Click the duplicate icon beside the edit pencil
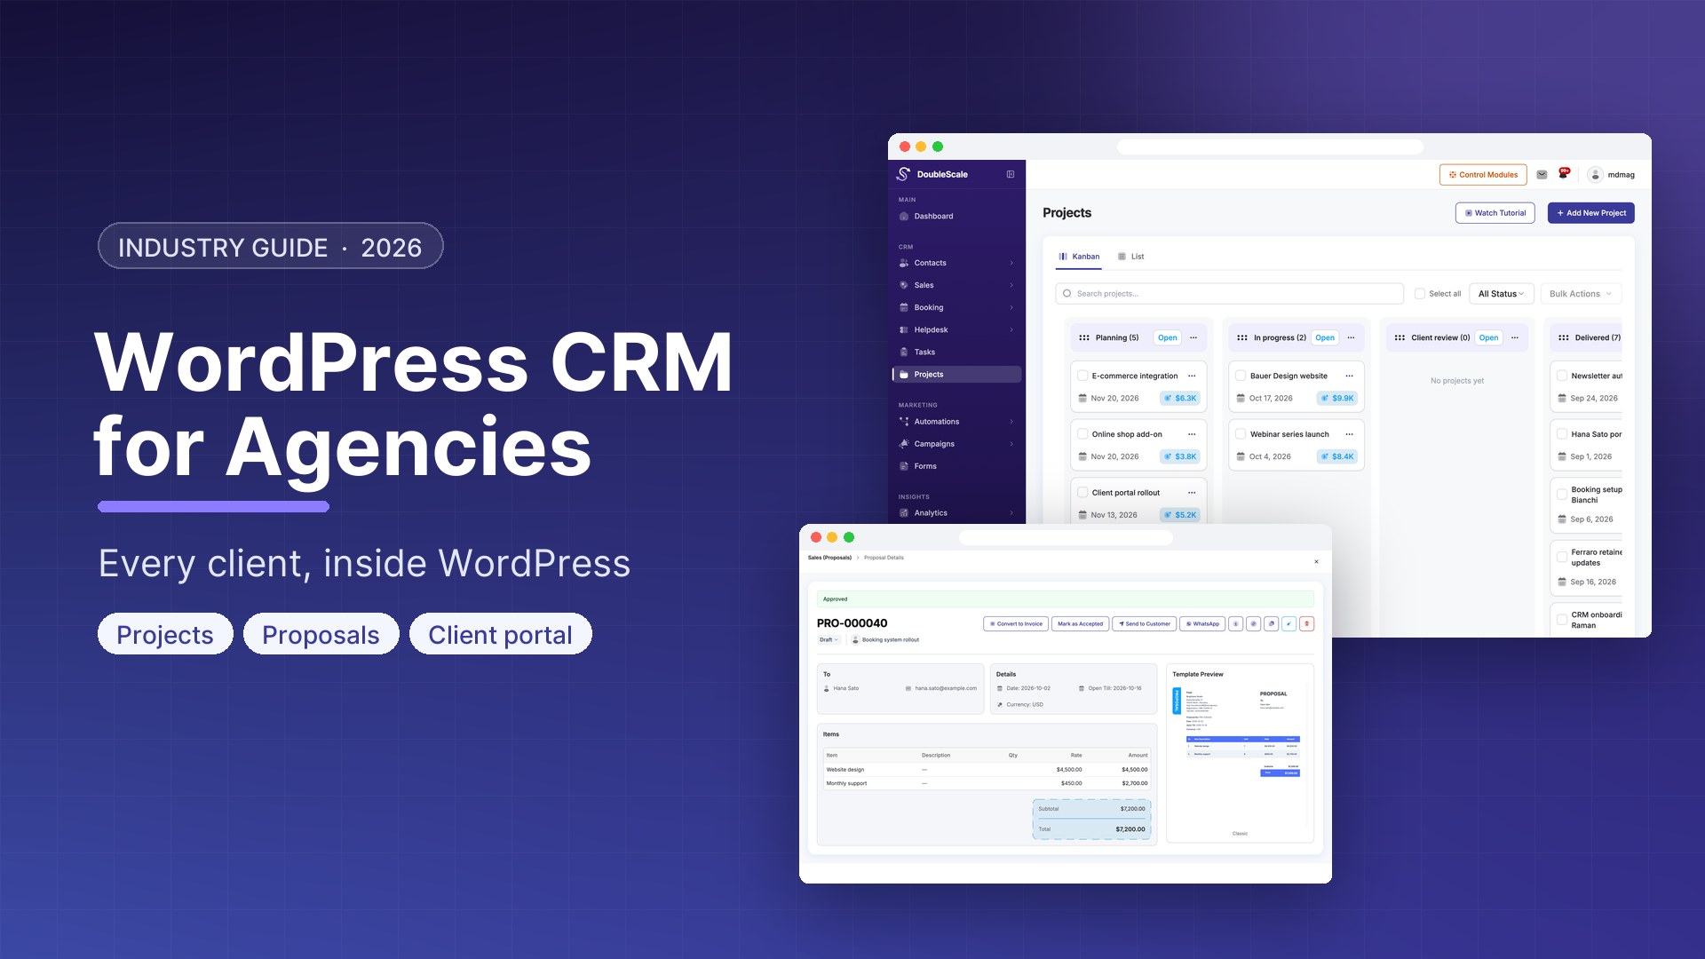Image resolution: width=1705 pixels, height=959 pixels. coord(1271,624)
